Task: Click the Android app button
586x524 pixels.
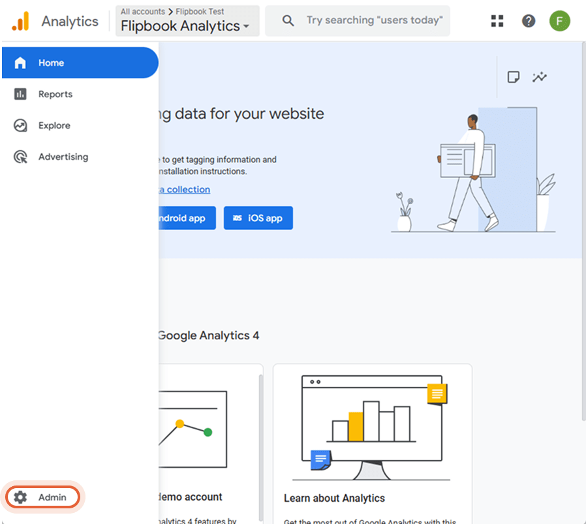Action: tap(187, 218)
